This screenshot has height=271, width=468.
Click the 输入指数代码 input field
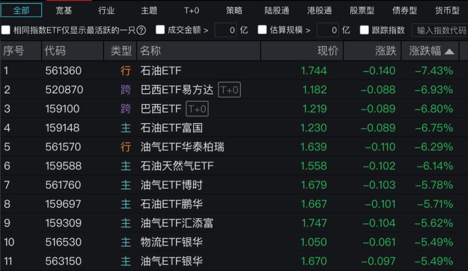441,30
